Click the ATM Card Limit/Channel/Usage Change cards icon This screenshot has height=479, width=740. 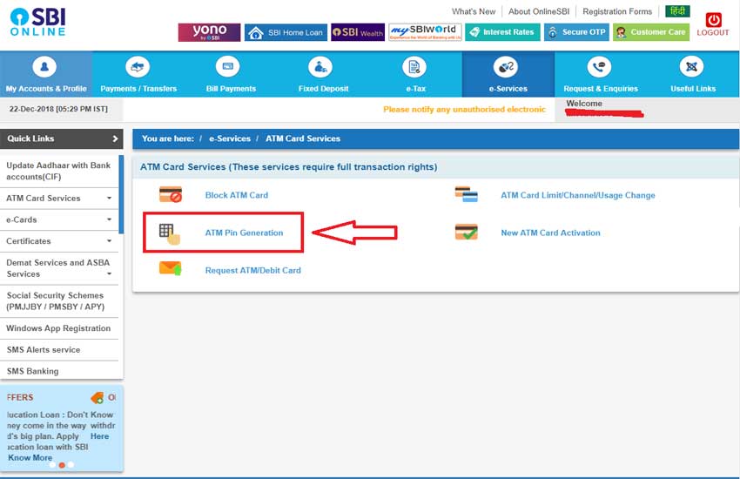pos(467,194)
